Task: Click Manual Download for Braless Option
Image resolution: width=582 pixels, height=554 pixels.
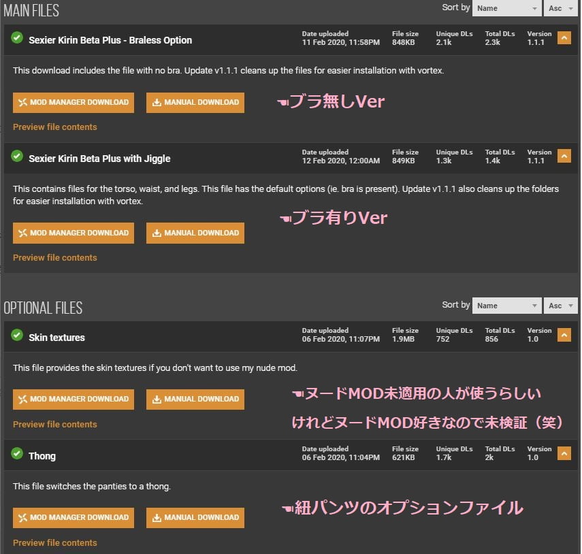Action: click(195, 103)
